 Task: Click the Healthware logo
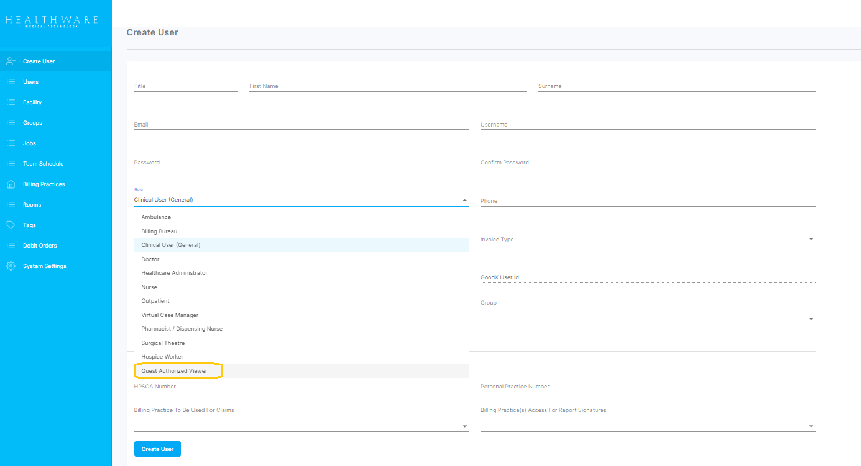52,21
